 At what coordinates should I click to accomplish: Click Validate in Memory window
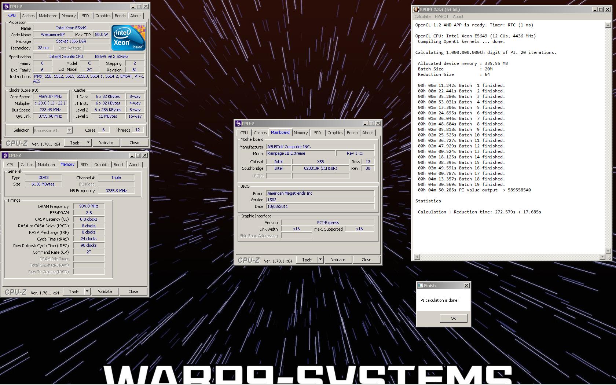point(105,291)
